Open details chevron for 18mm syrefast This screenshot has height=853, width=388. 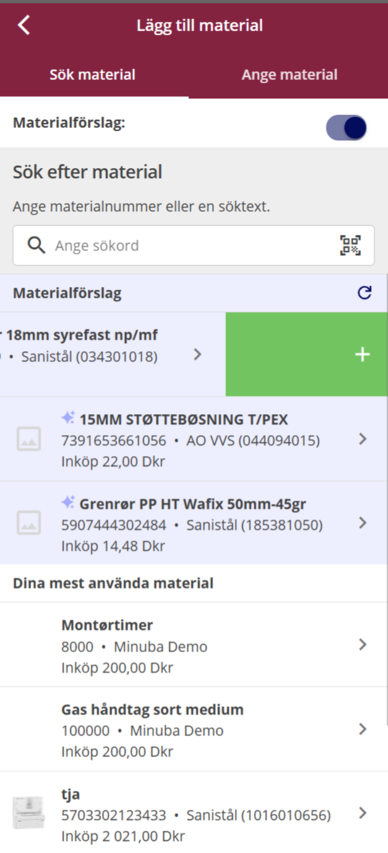click(197, 355)
